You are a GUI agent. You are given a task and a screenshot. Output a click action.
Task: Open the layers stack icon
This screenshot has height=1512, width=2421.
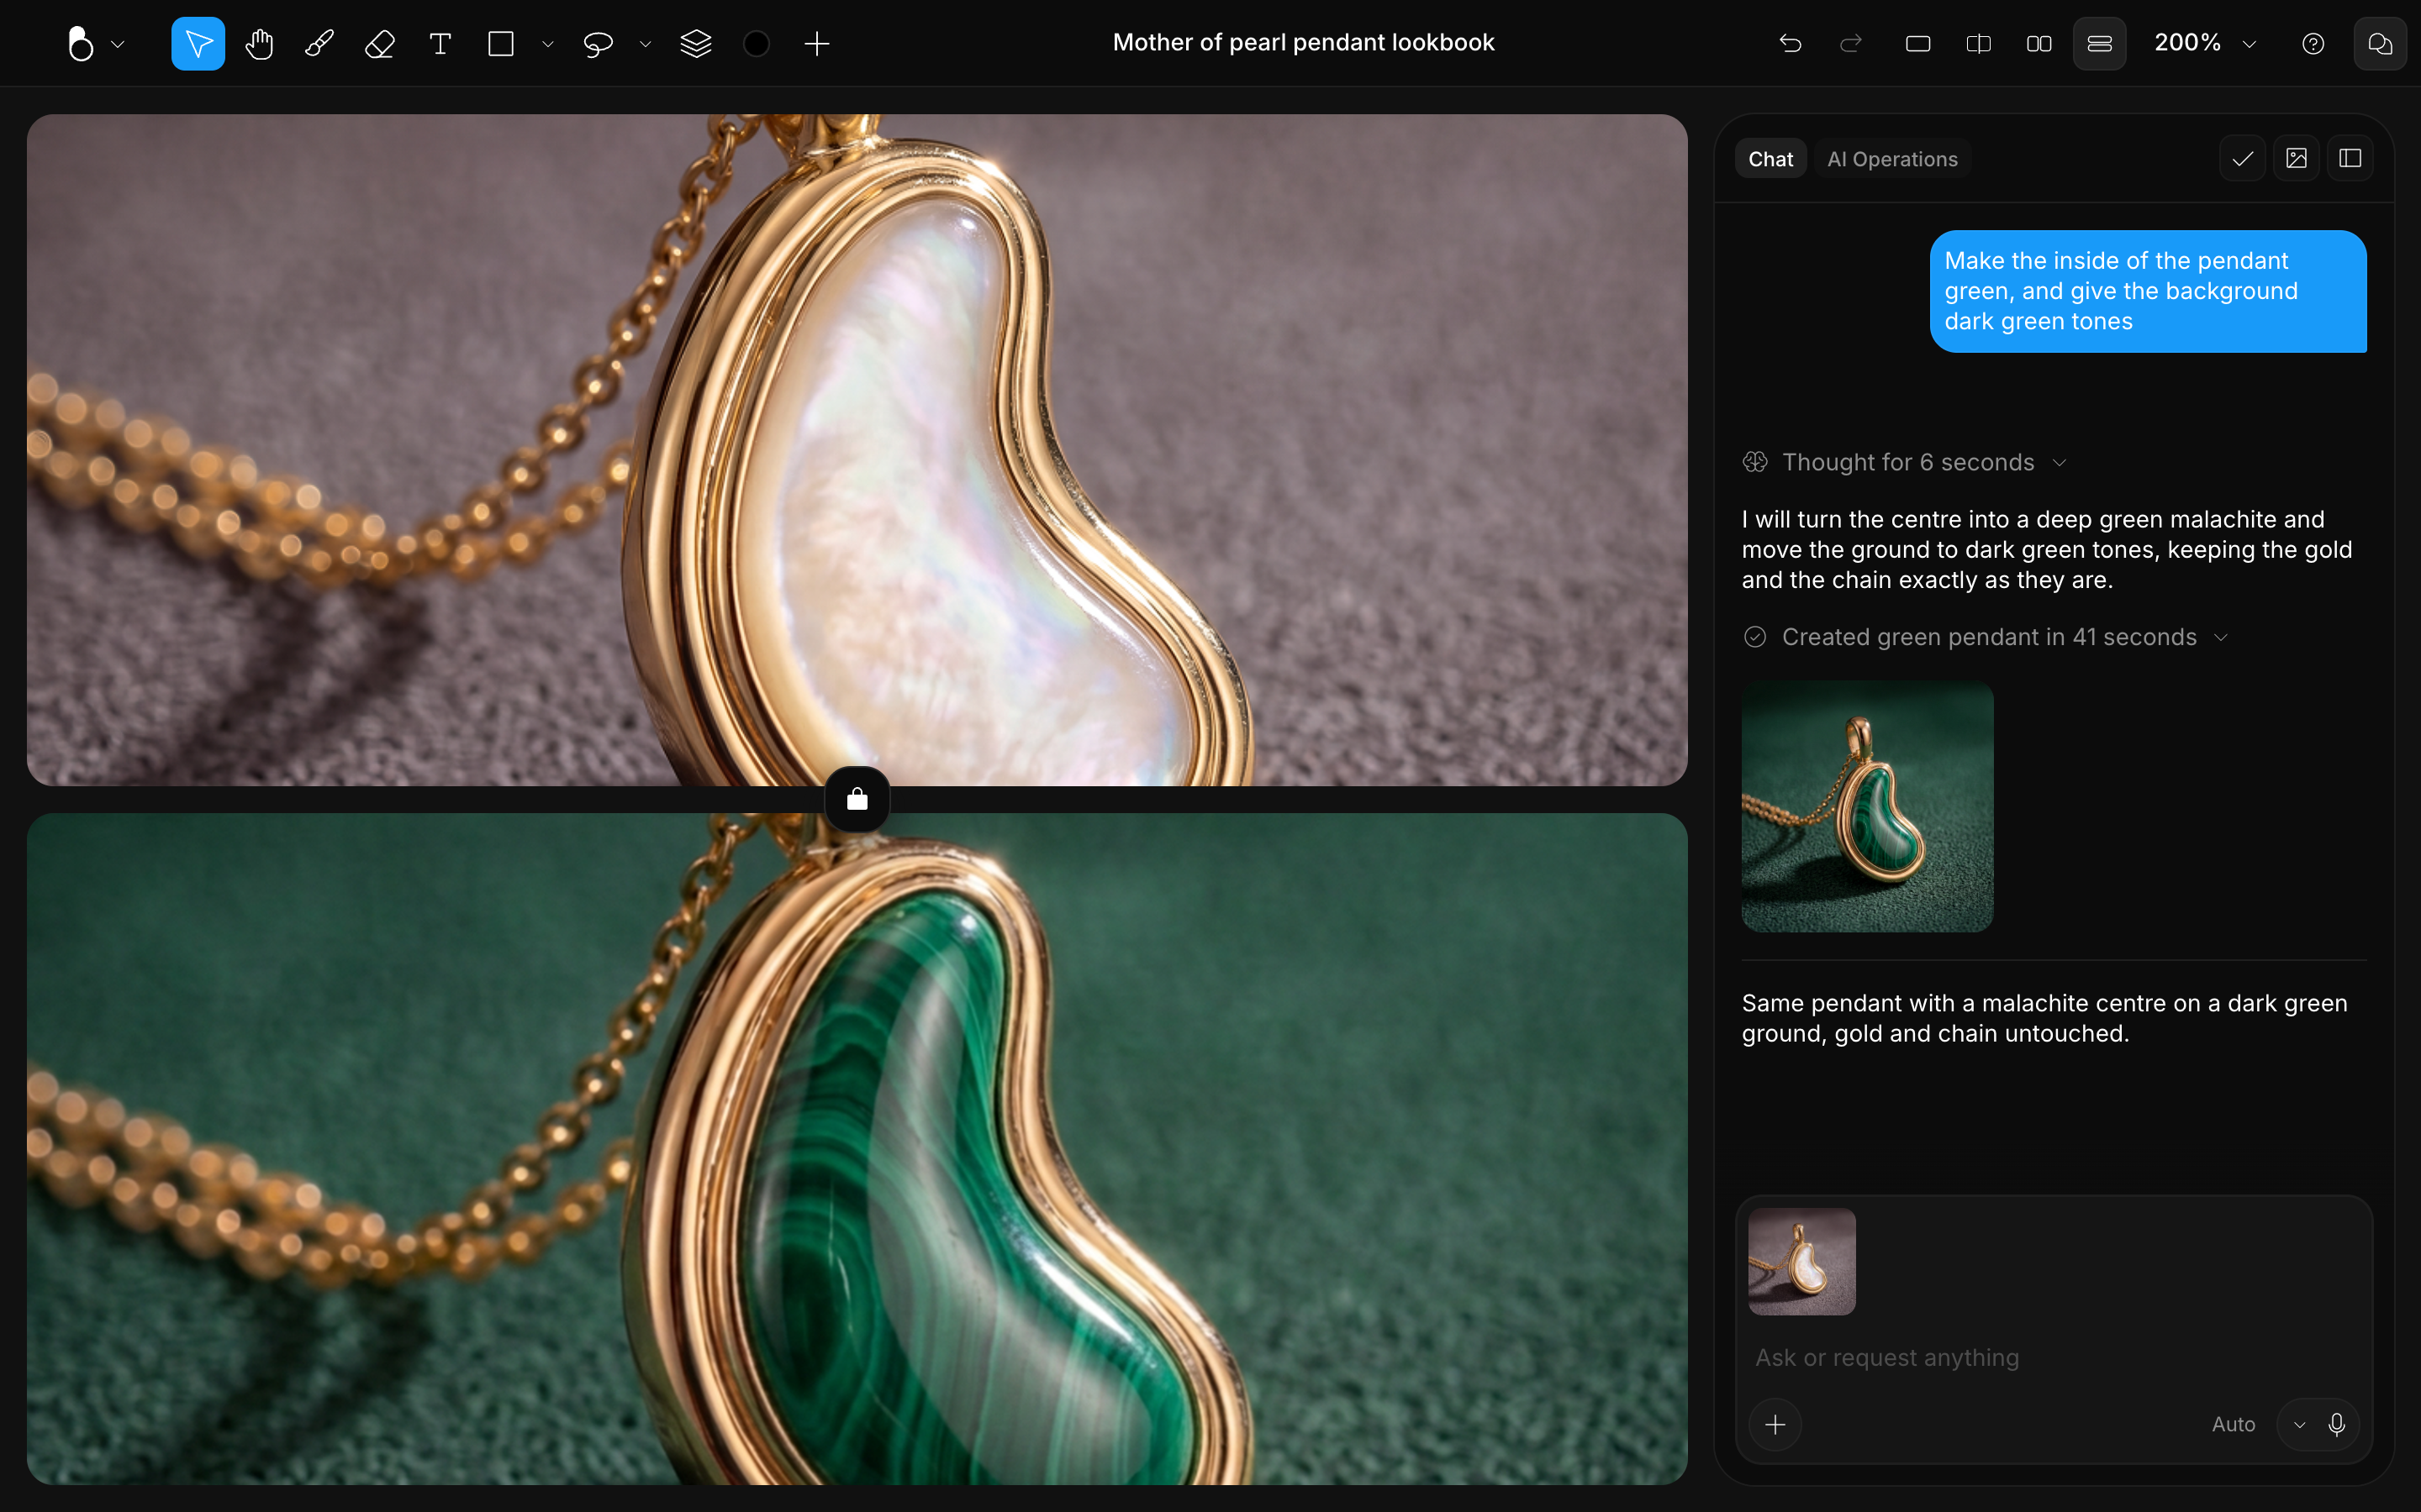[x=695, y=43]
